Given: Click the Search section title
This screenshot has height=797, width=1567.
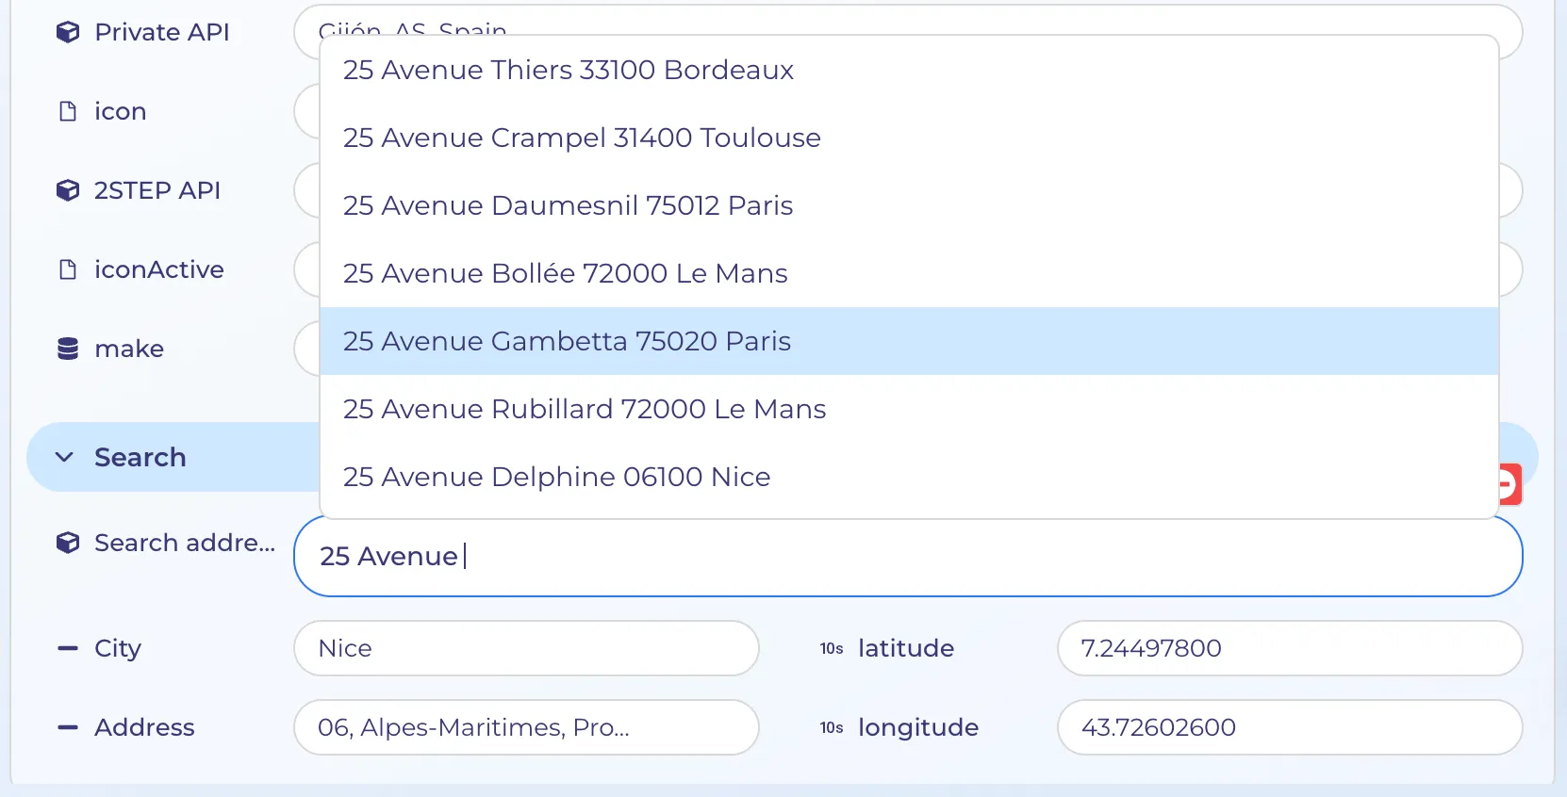Looking at the screenshot, I should (140, 457).
